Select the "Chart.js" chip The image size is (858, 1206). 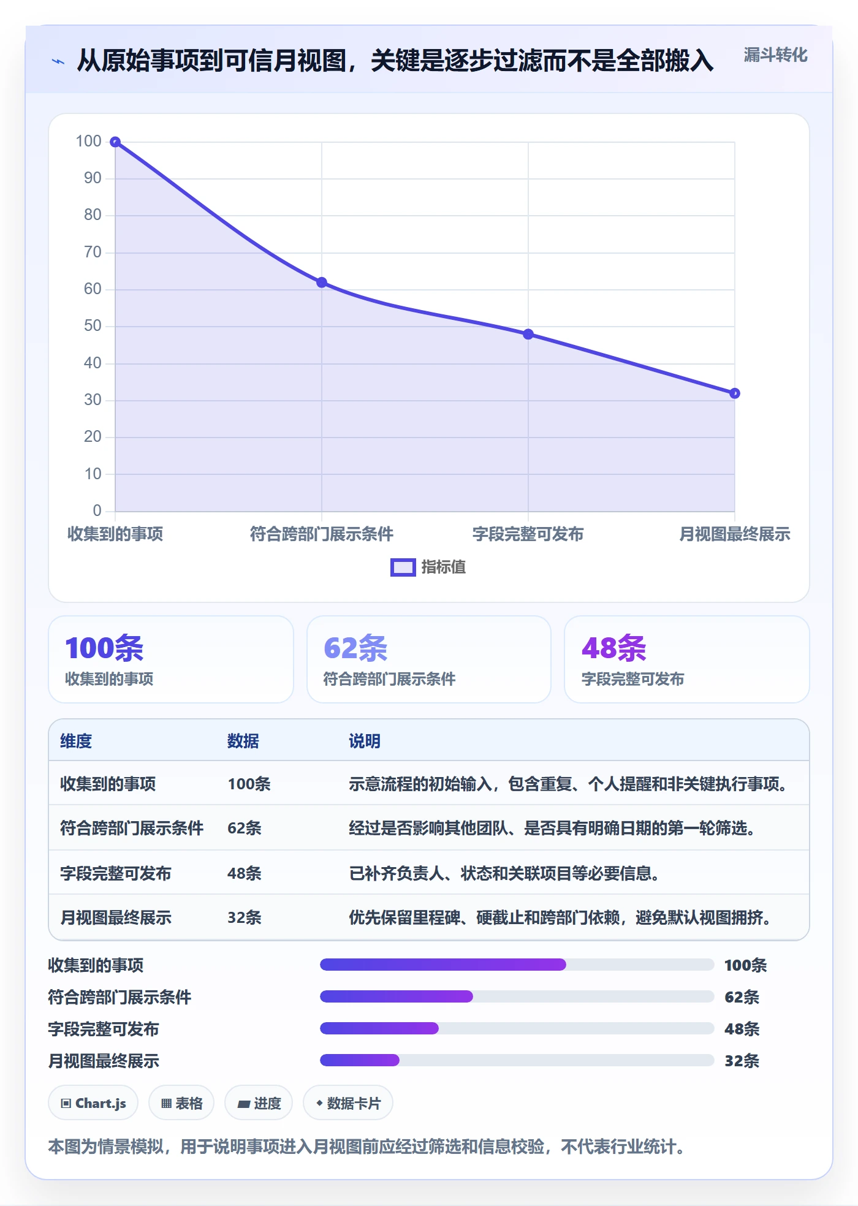(93, 1103)
